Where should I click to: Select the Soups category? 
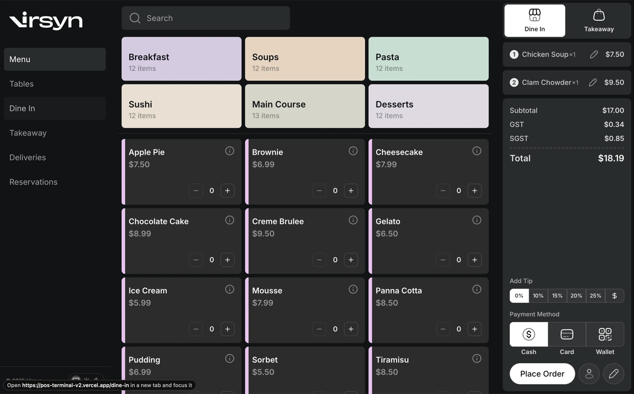coord(305,59)
